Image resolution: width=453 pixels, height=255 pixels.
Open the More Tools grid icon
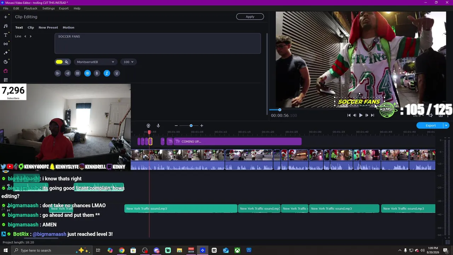coord(6,80)
